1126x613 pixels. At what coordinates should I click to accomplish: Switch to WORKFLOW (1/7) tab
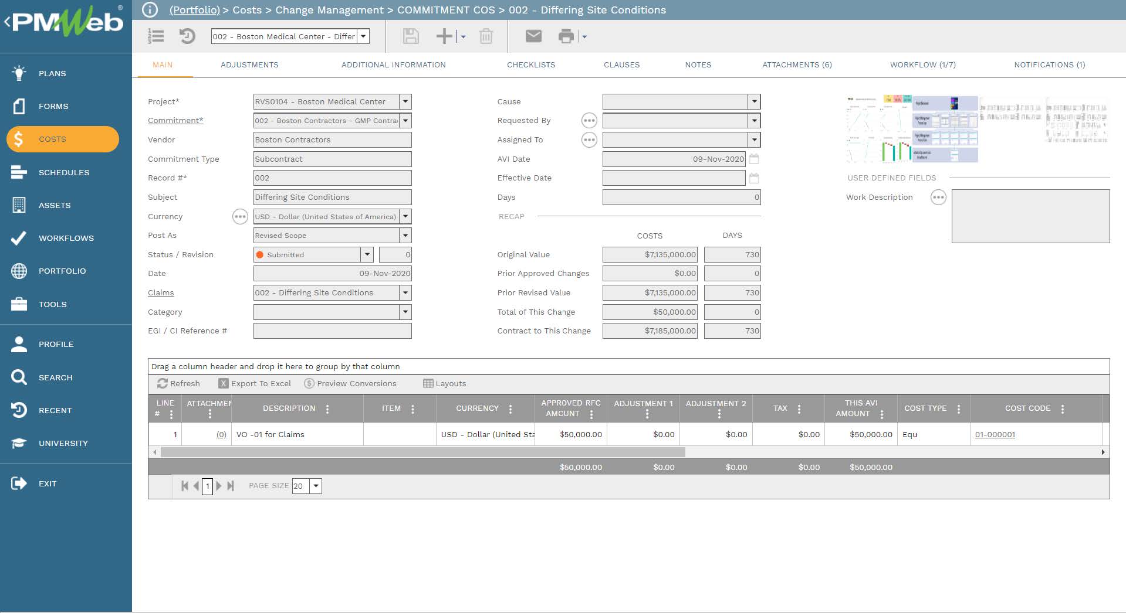click(x=922, y=64)
